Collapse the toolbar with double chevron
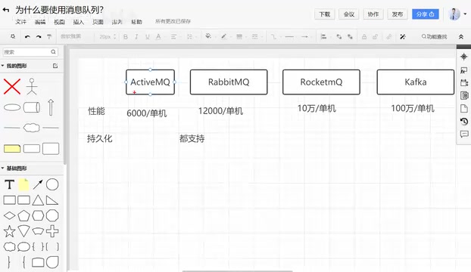 tap(461, 36)
